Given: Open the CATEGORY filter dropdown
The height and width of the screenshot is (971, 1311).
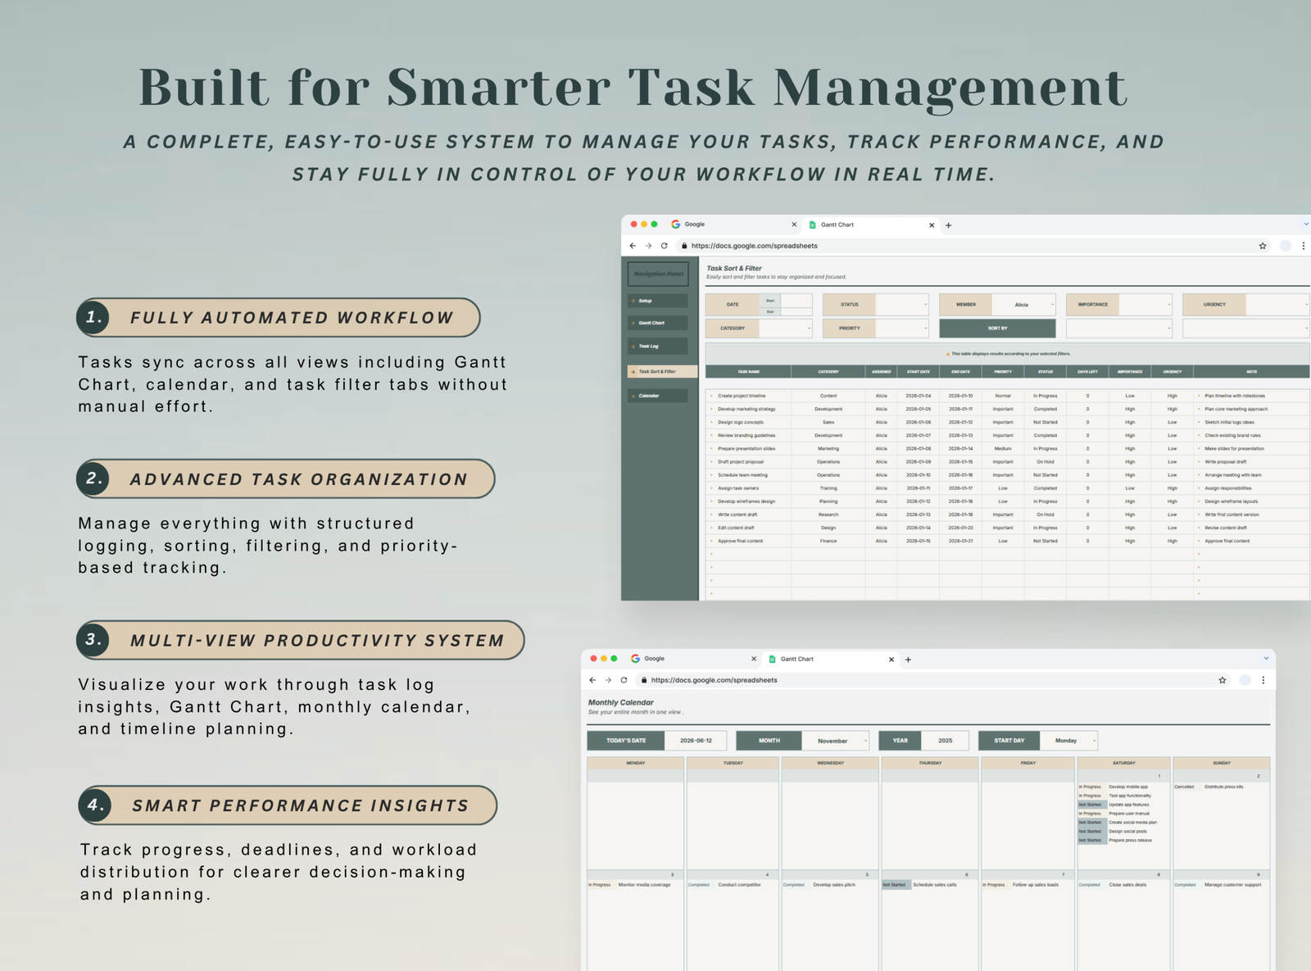Looking at the screenshot, I should (x=786, y=329).
